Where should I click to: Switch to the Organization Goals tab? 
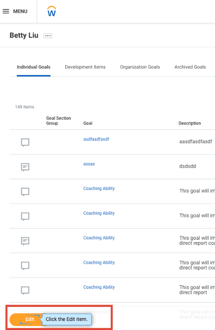pyautogui.click(x=140, y=67)
